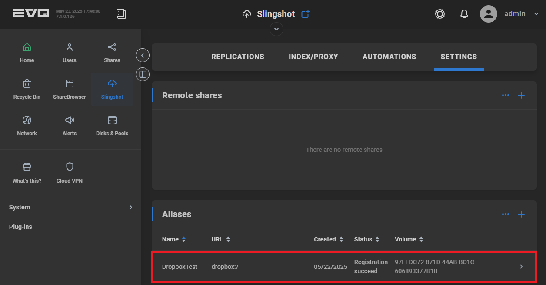546x285 pixels.
Task: Click the Aliases heading
Action: (177, 214)
